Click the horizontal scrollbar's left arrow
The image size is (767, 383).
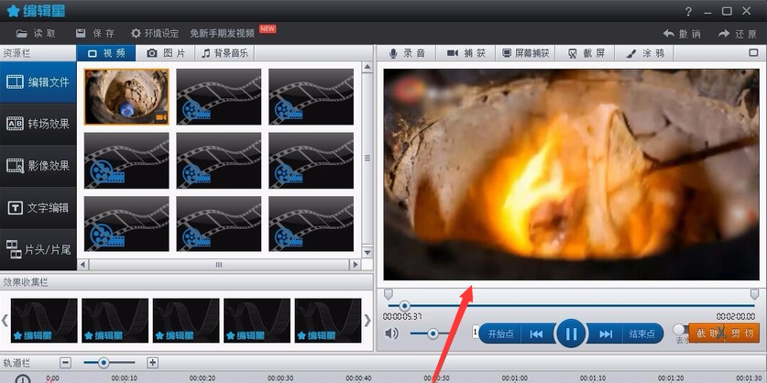pos(83,265)
